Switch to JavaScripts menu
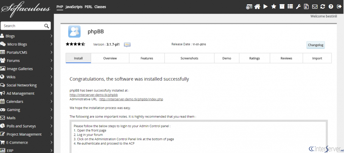Image resolution: width=344 pixels, height=153 pixels. point(74,7)
